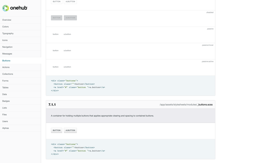Image resolution: width=277 pixels, height=163 pixels.
Task: Click the .disabled modifier label
Action: coord(210,12)
